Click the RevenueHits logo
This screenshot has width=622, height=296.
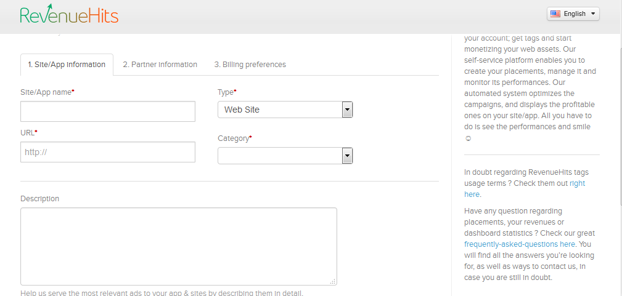click(x=69, y=15)
